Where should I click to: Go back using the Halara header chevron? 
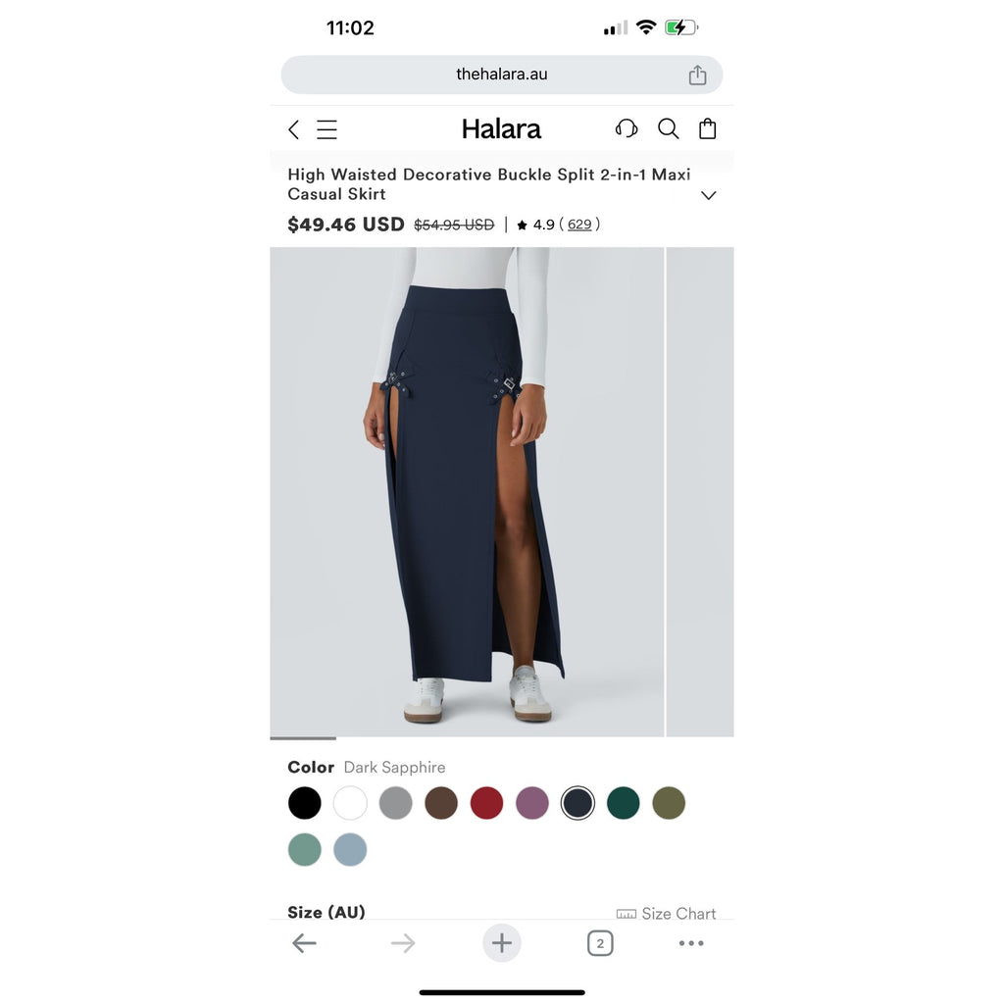coord(293,129)
